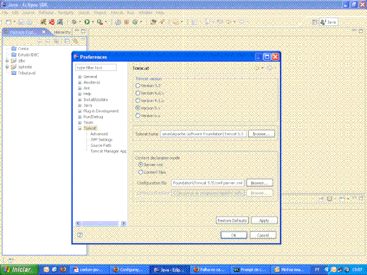Switch to the Hierarchy tab
Viewport: 367px width, 275px height.
pos(62,32)
